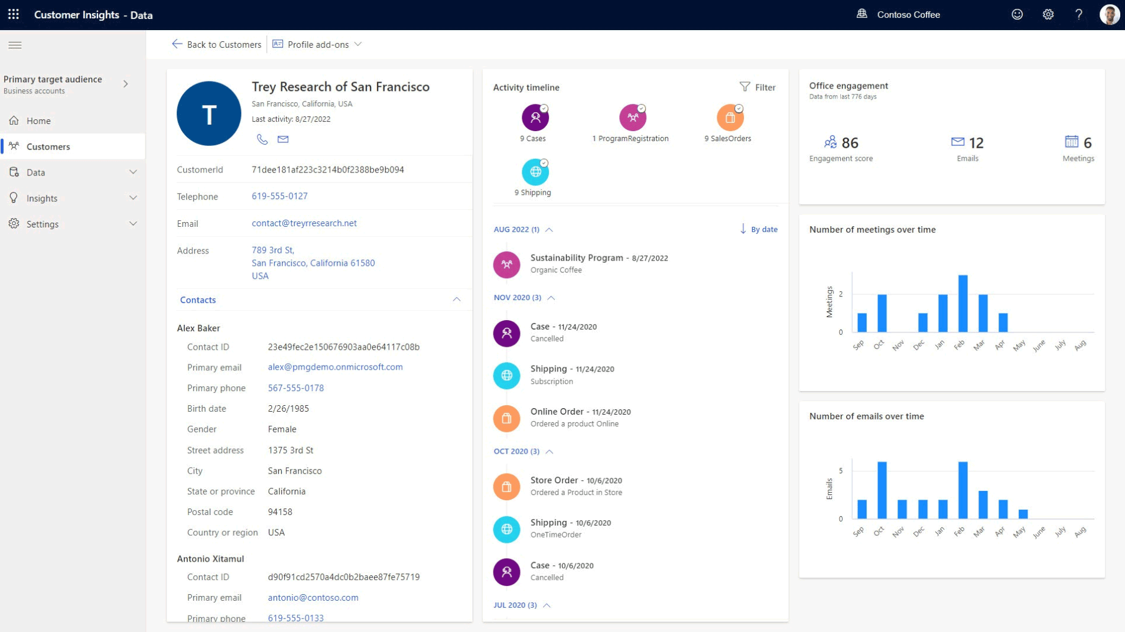Open the Profile add-ons dropdown
Viewport: 1125px width, 632px height.
point(358,44)
